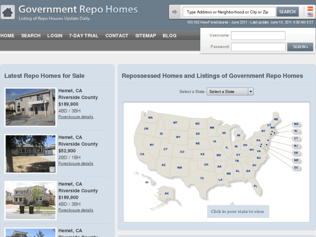This screenshot has height=237, width=316.
Task: Select Maine (ME) on the map
Action: click(276, 120)
